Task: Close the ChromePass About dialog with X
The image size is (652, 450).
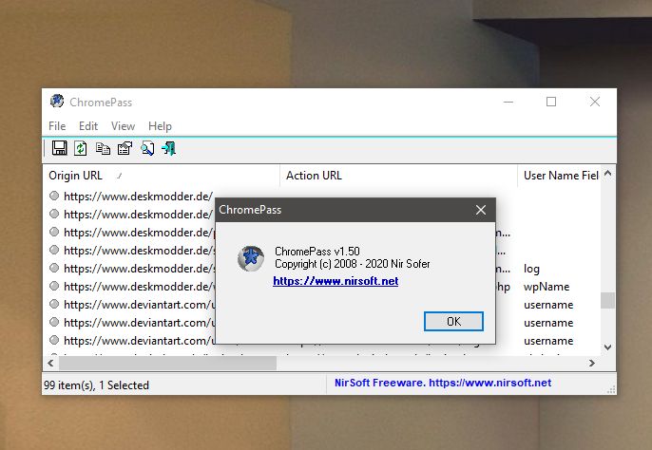Action: tap(481, 210)
